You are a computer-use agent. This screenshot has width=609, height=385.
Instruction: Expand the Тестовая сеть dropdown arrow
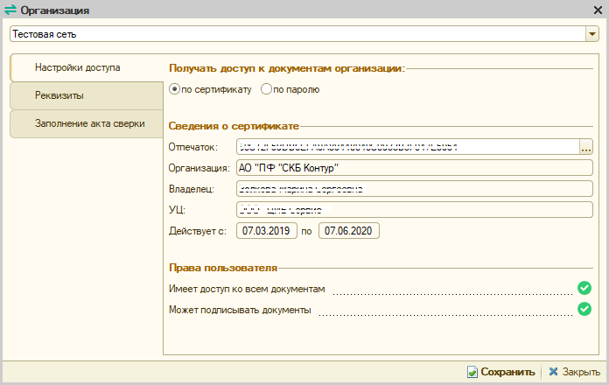coord(591,34)
